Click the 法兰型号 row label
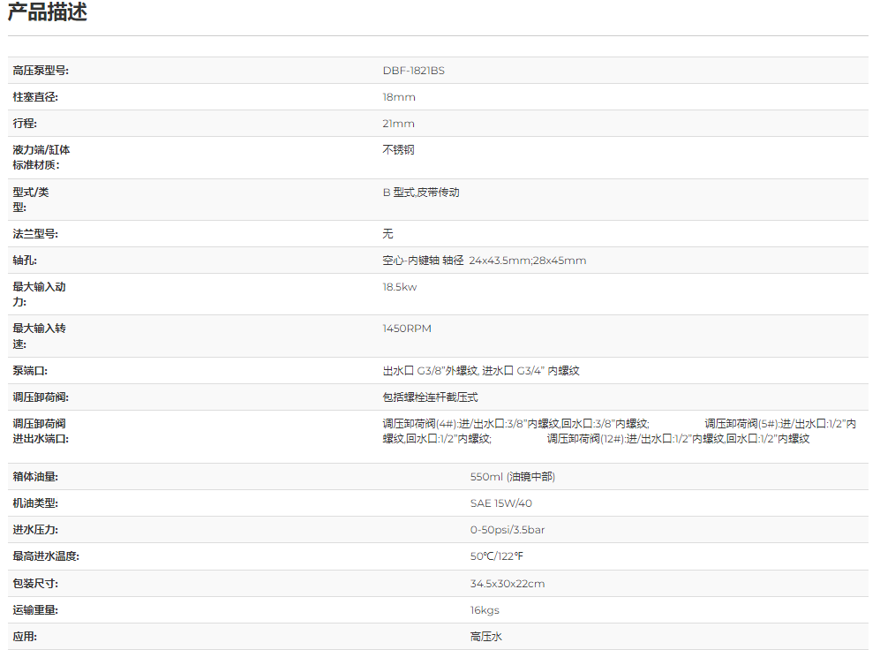The width and height of the screenshot is (880, 650). pyautogui.click(x=35, y=234)
